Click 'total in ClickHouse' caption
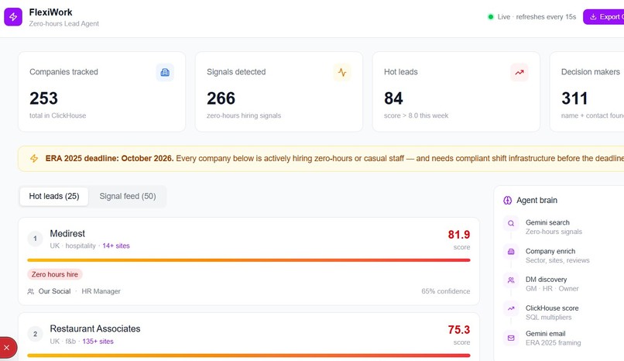 pos(58,115)
